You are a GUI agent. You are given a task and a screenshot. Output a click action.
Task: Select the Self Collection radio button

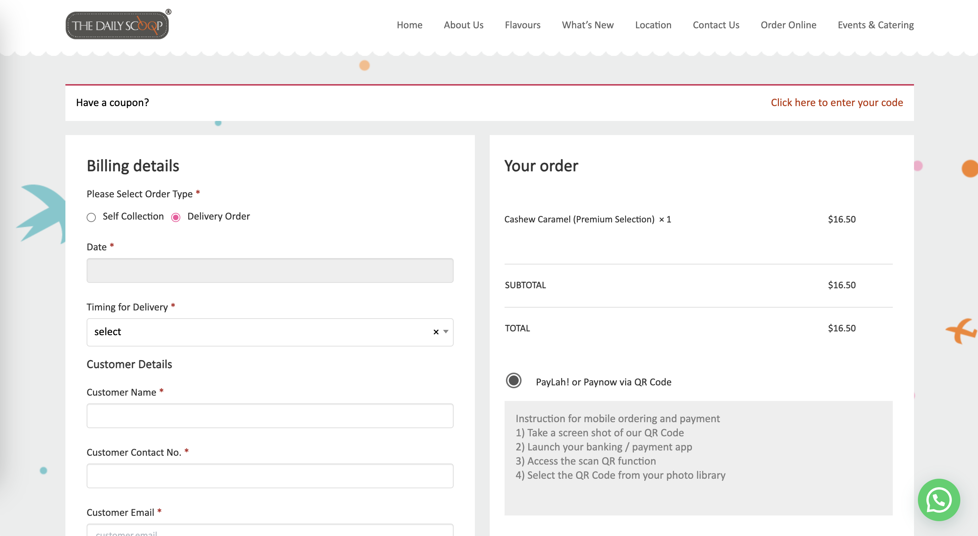coord(91,217)
